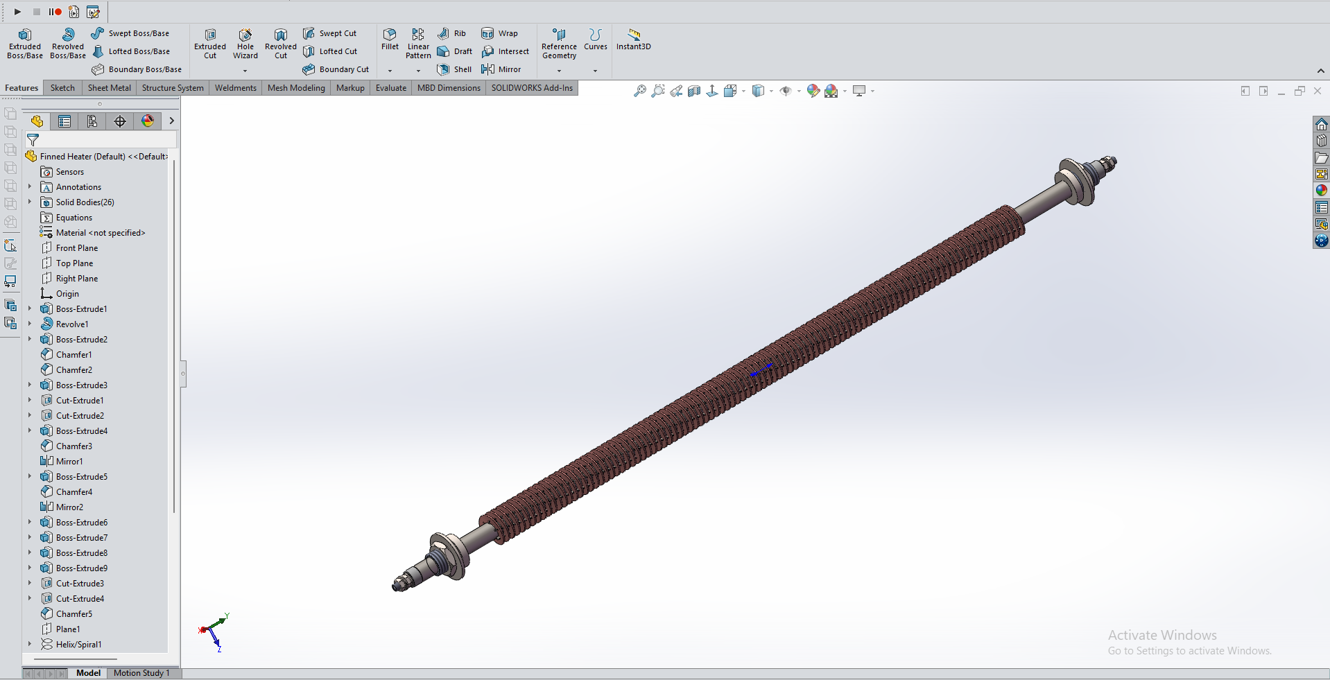Select the Front Plane in the tree
The height and width of the screenshot is (680, 1330).
(69, 248)
